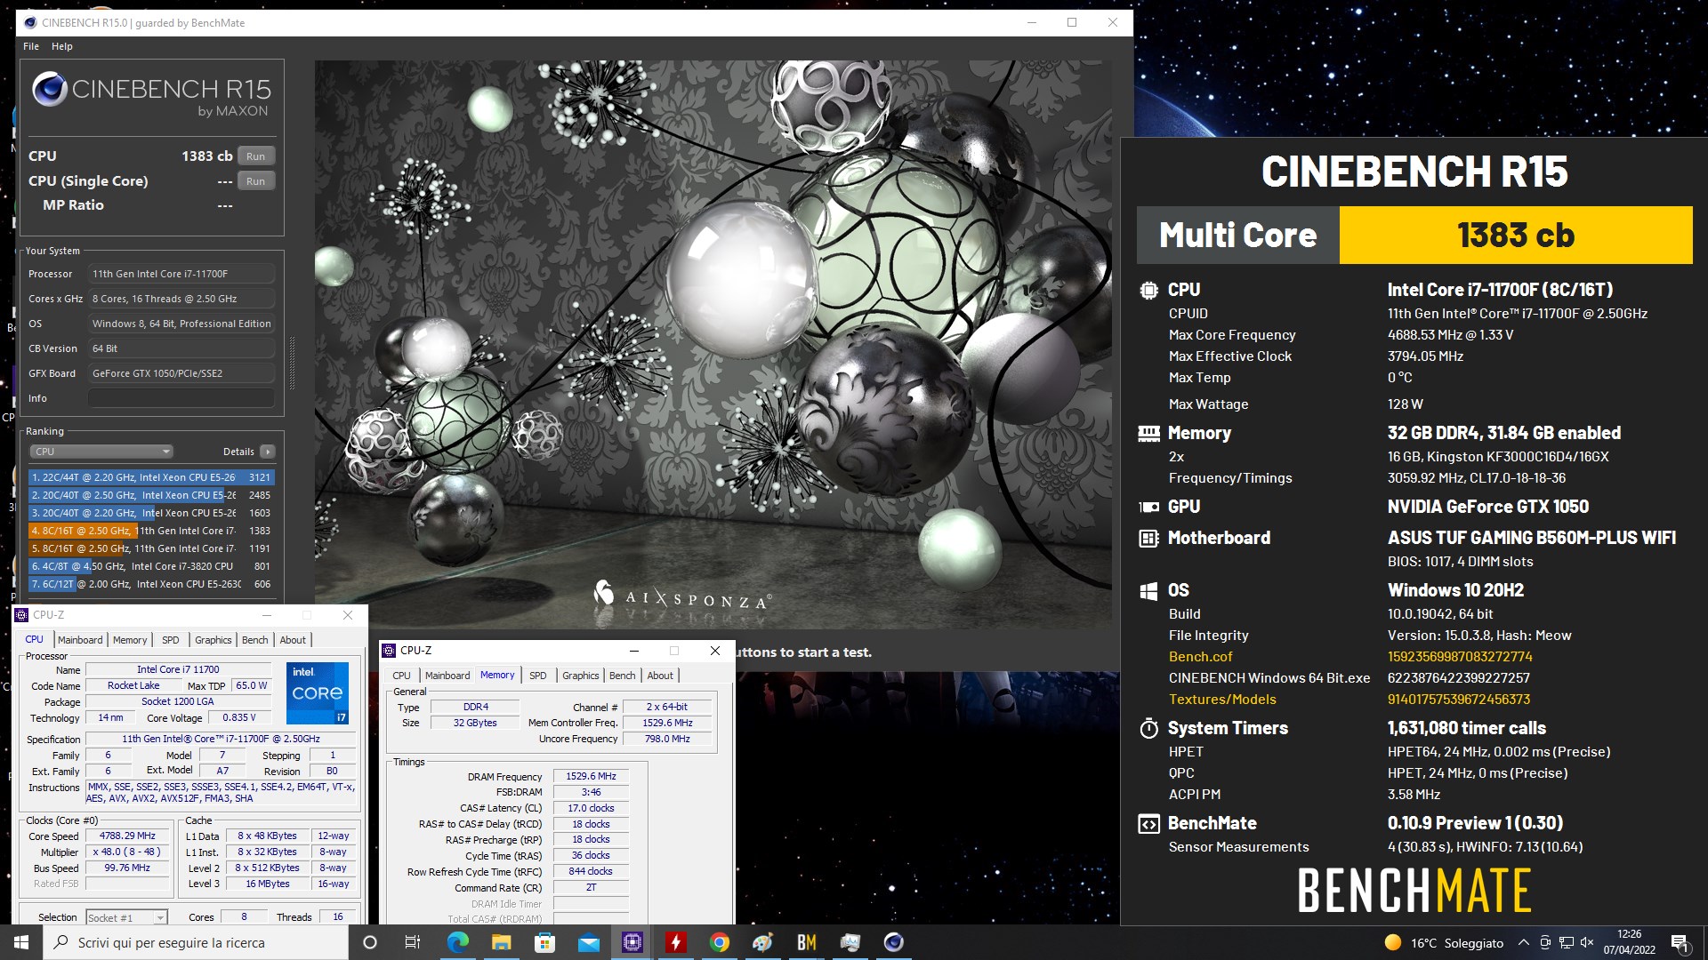The image size is (1708, 960).
Task: Open the Help menu in Cinebench
Action: point(62,46)
